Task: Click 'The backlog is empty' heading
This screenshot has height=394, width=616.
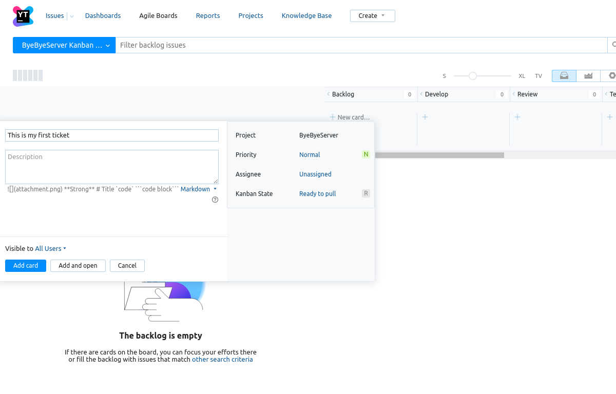Action: 161,336
